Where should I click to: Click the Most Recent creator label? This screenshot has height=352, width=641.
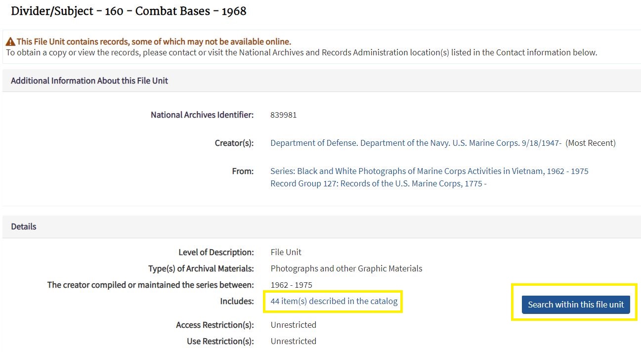point(591,142)
